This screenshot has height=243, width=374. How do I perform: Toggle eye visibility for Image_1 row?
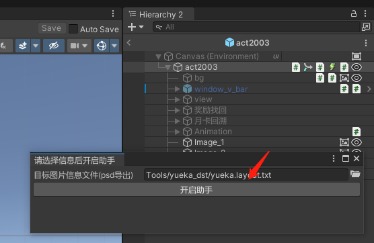357,142
